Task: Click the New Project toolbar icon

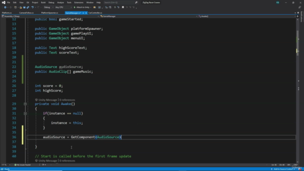Action: 16,8
